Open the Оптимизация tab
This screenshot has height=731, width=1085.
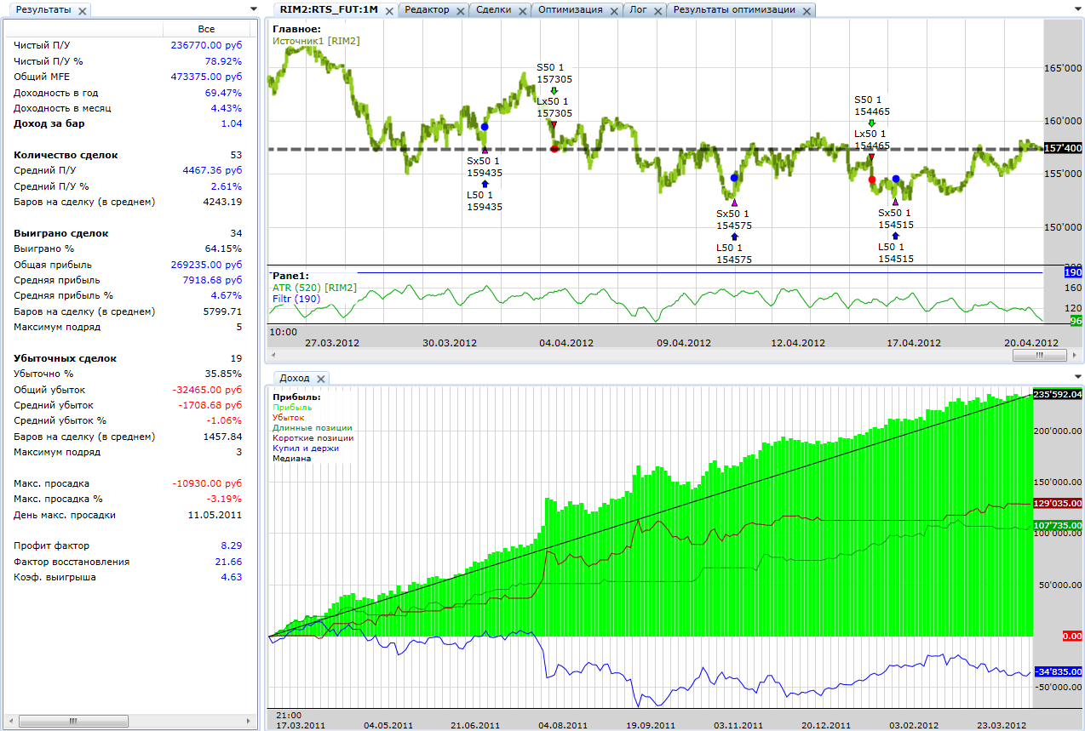(570, 10)
